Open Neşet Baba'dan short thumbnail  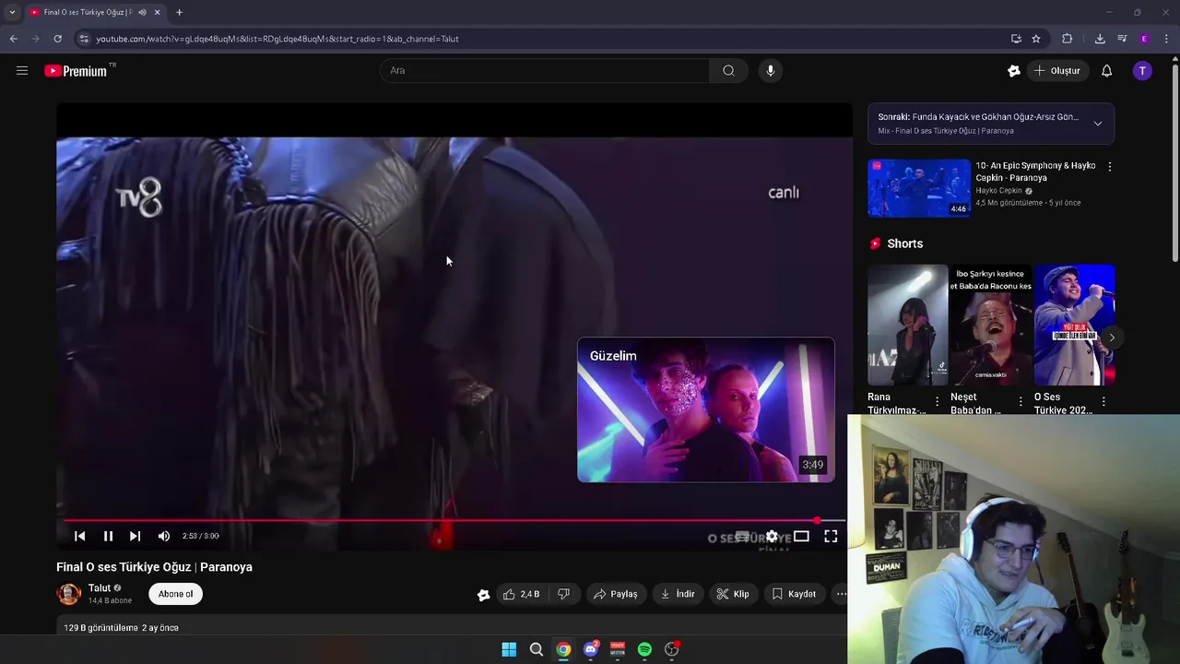[x=991, y=325]
